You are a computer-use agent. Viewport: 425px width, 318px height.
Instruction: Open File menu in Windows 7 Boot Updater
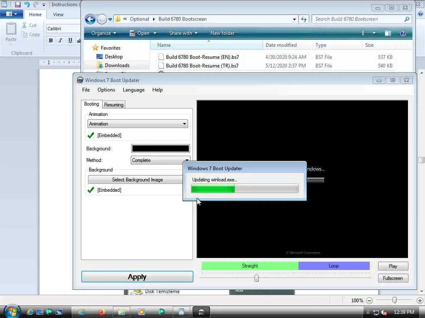pyautogui.click(x=86, y=90)
